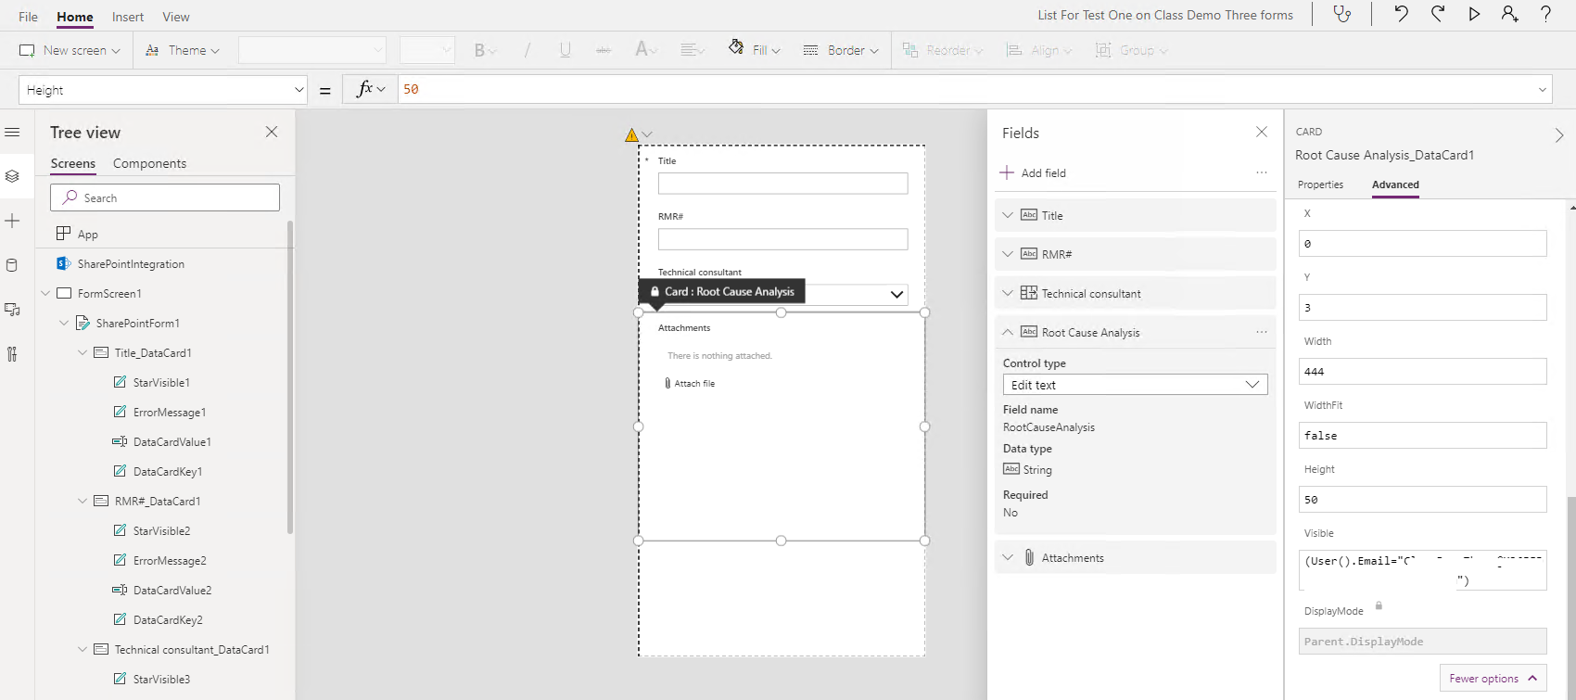Open the Data sources cylinder icon
Image resolution: width=1576 pixels, height=700 pixels.
(x=12, y=265)
